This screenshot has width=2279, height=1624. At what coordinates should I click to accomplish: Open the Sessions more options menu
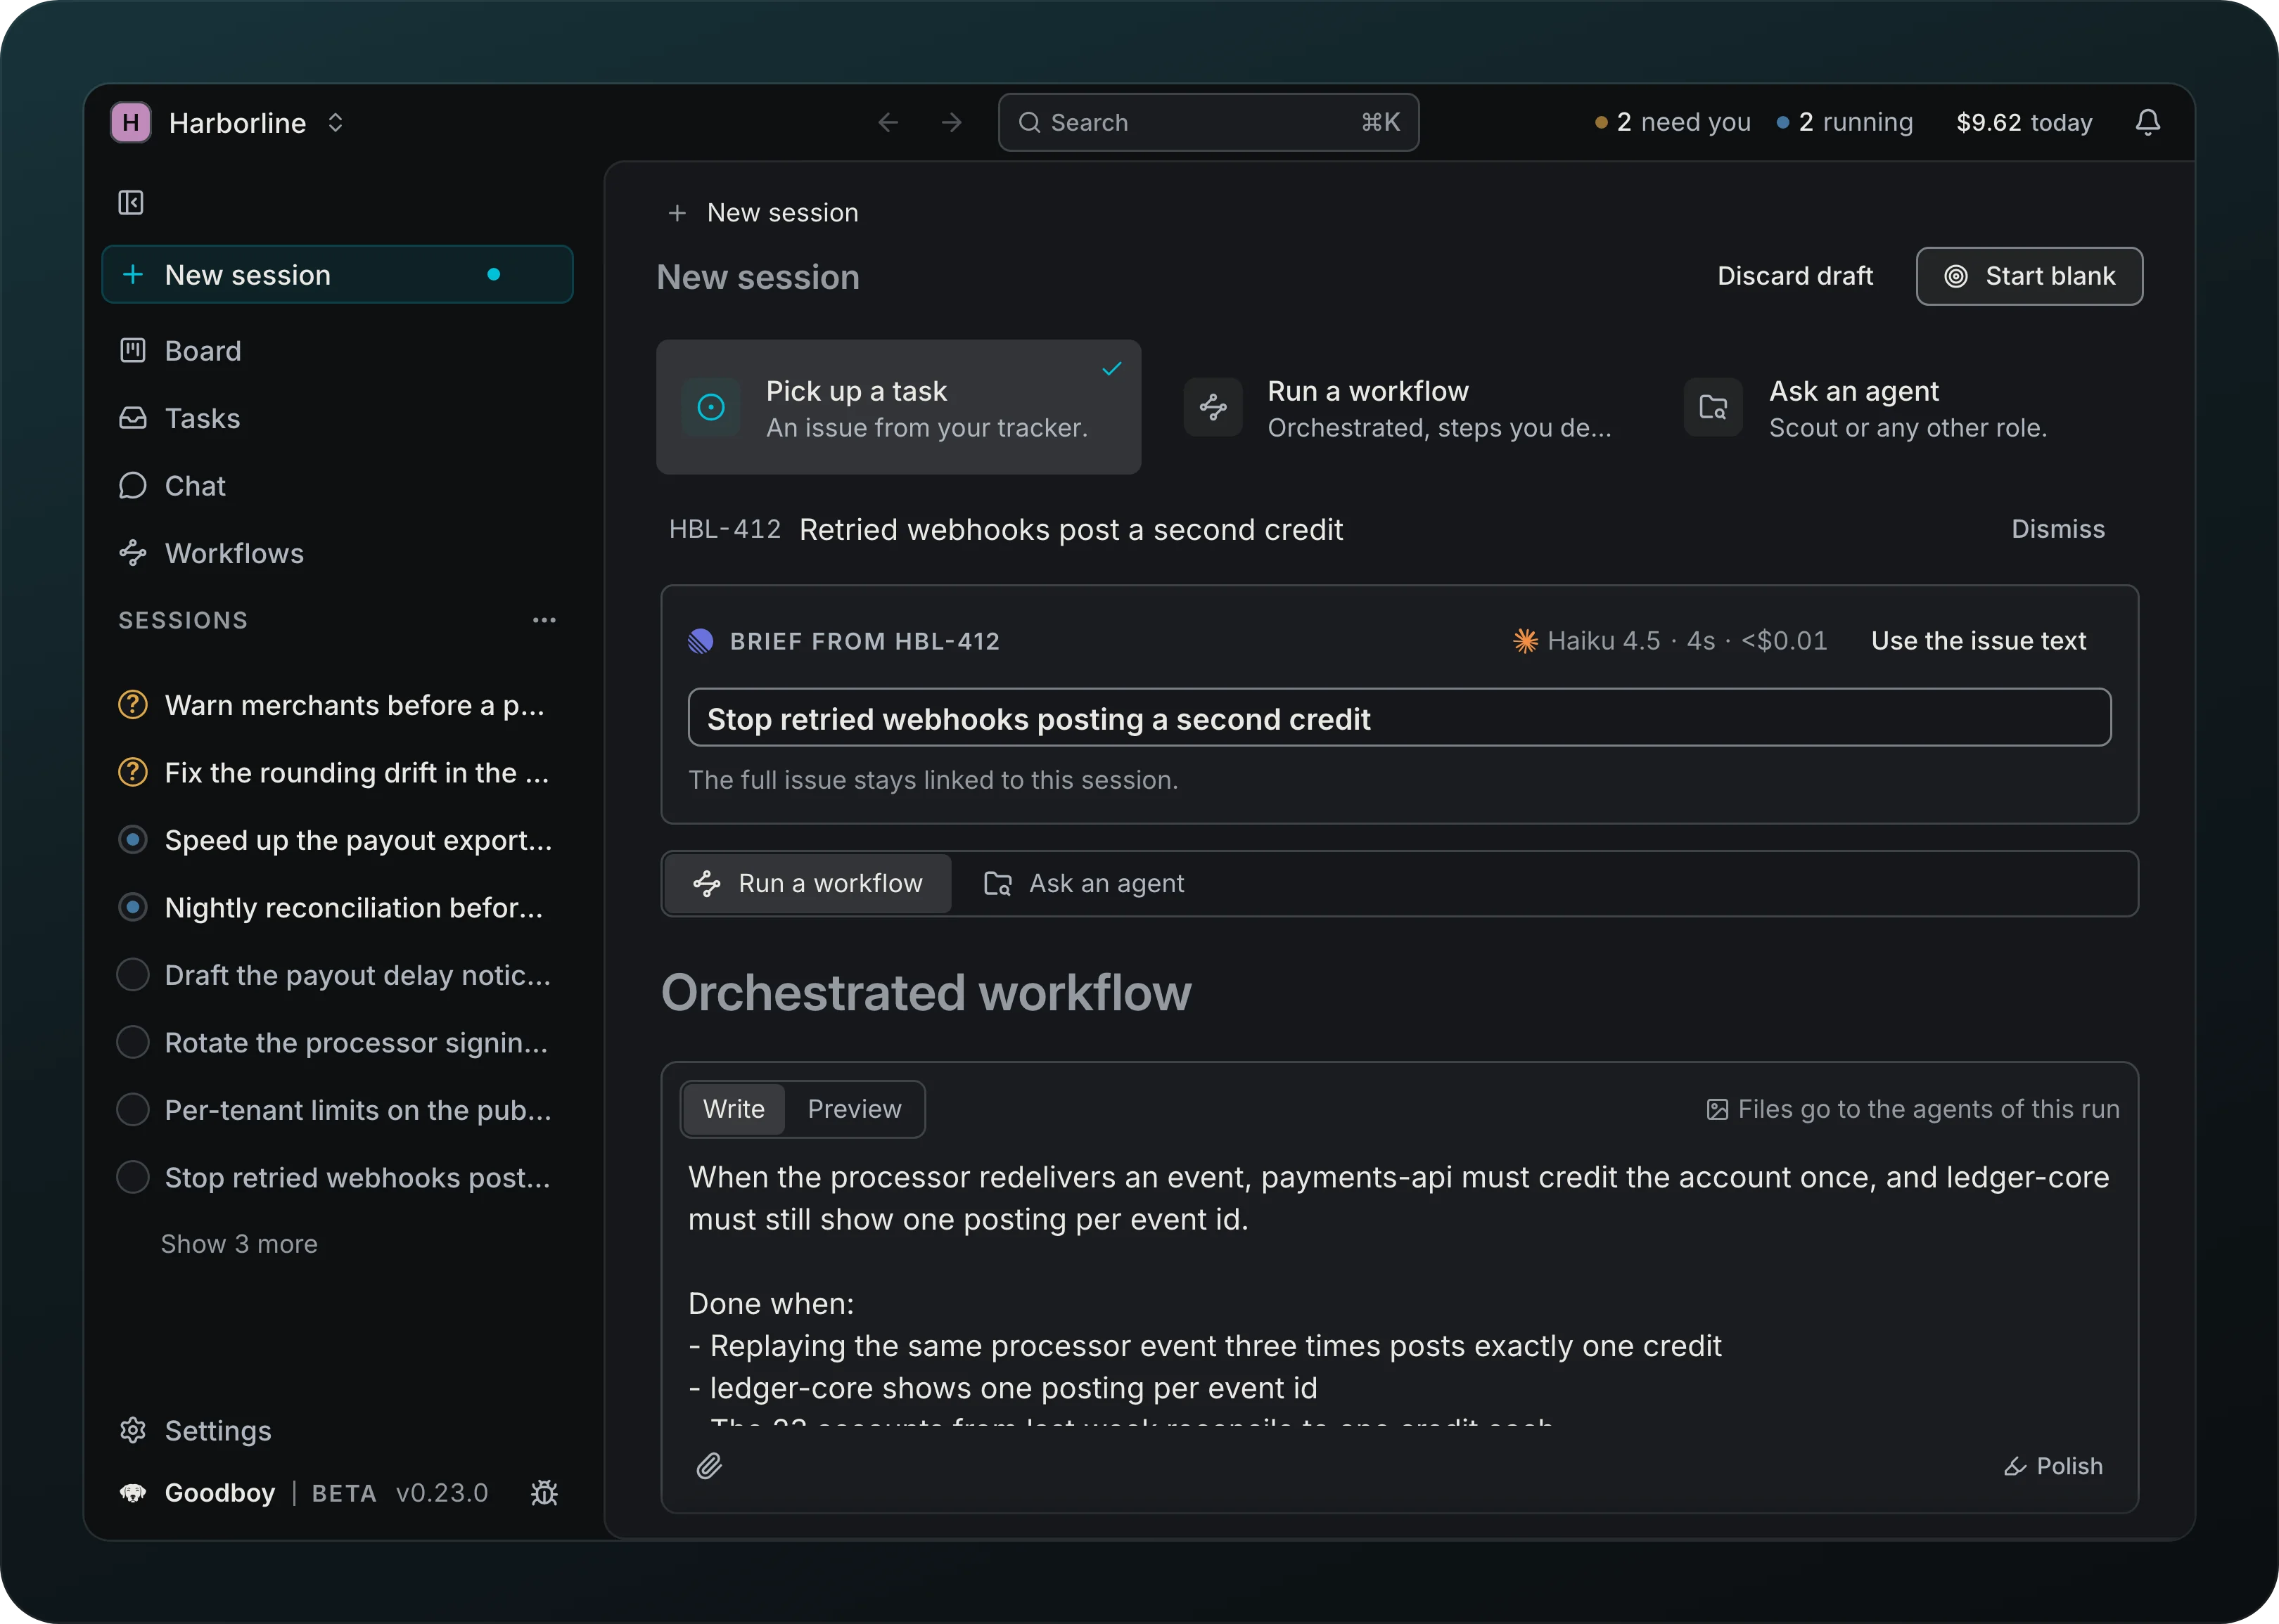click(x=544, y=620)
